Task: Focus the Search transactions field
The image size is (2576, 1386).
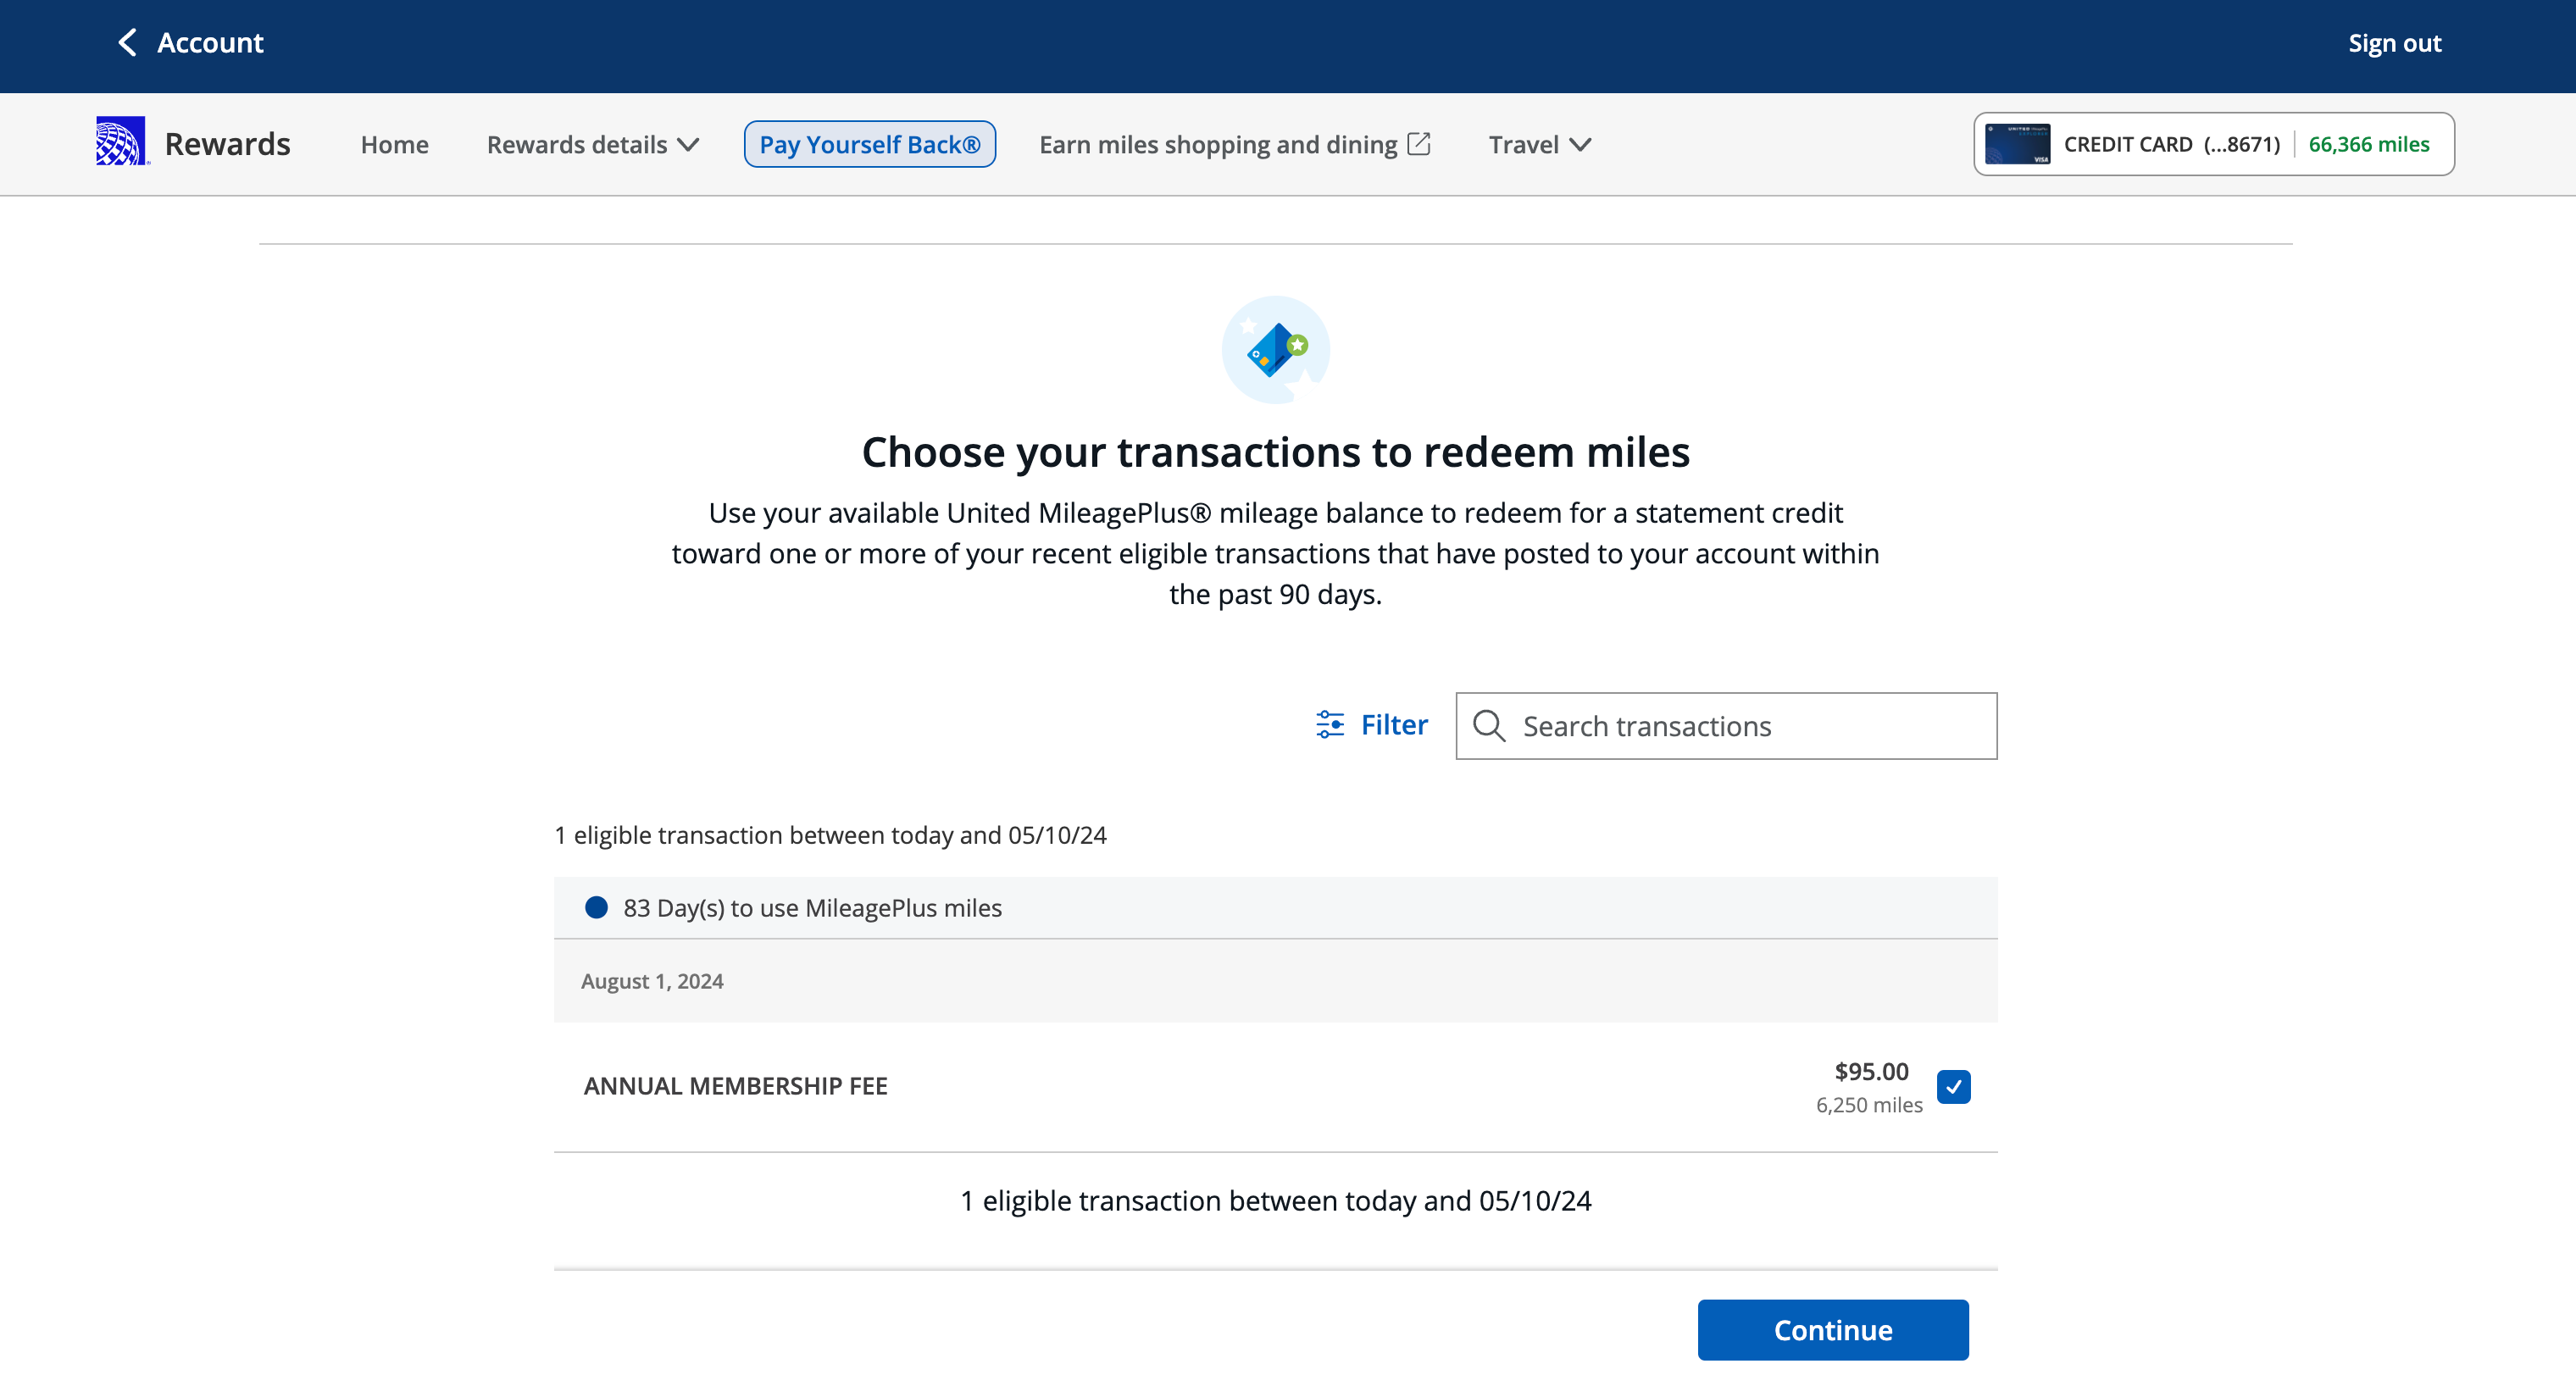Action: [1726, 726]
